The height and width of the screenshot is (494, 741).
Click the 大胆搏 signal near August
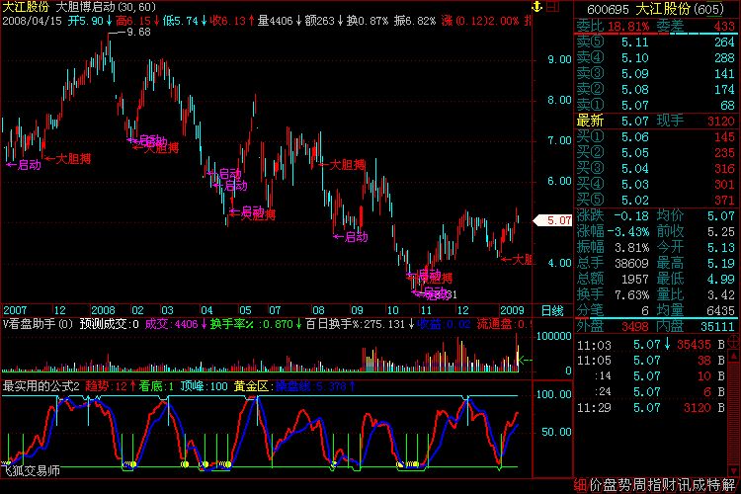point(342,165)
